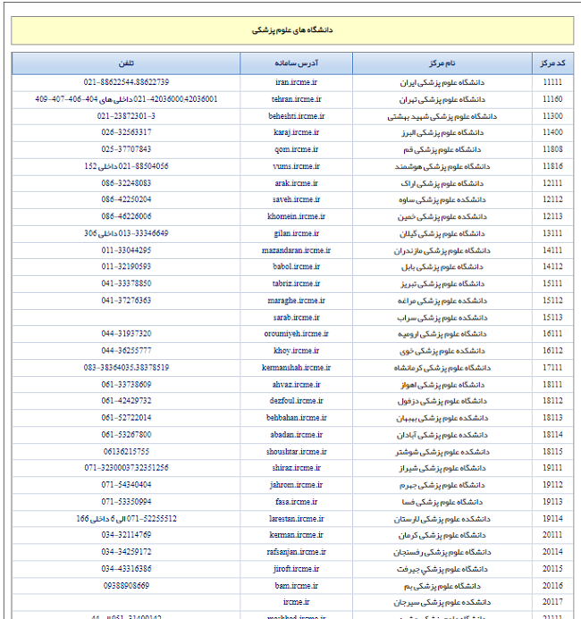This screenshot has height=619, width=581.
Task: Open abadan.ircme.ir link
Action: pyautogui.click(x=296, y=435)
